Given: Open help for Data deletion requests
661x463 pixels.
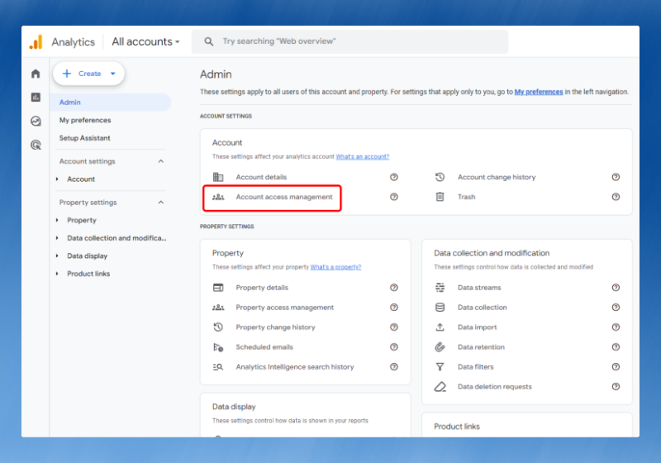Looking at the screenshot, I should coord(616,387).
